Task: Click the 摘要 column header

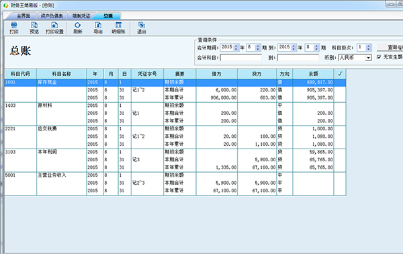Action: point(179,74)
